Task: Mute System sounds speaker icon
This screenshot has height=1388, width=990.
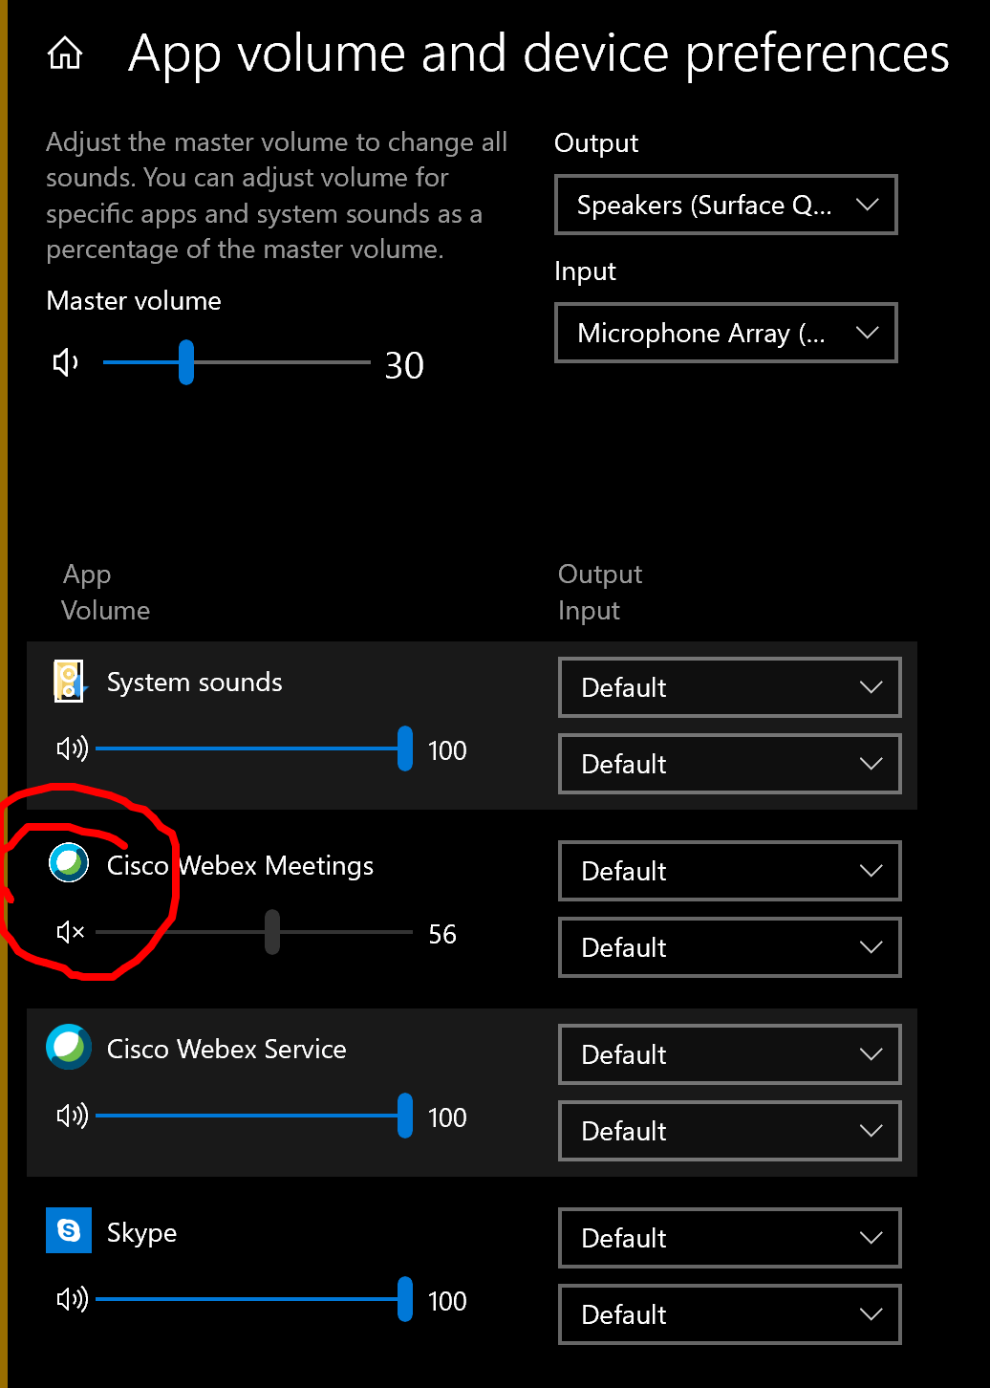Action: pyautogui.click(x=72, y=748)
